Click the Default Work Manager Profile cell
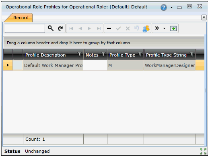 [53, 65]
